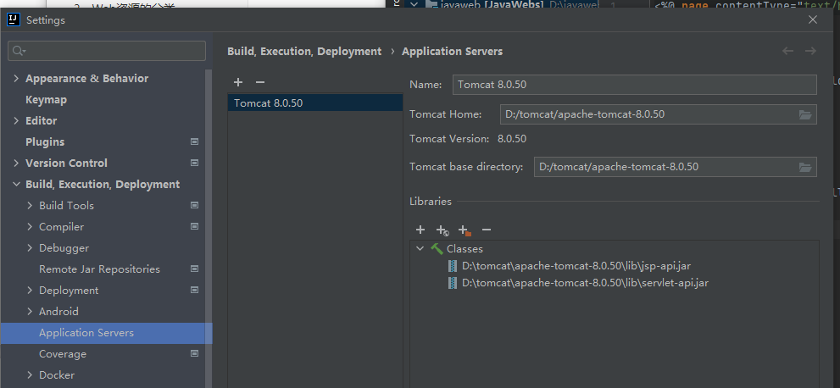Expand the Version Control section
Viewport: 840px width, 388px height.
15,164
